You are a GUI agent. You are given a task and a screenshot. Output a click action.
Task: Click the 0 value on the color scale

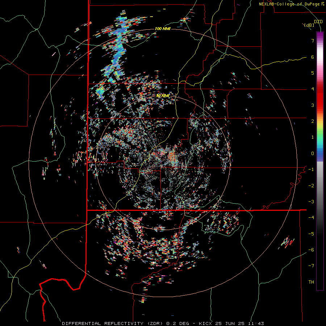click(313, 154)
